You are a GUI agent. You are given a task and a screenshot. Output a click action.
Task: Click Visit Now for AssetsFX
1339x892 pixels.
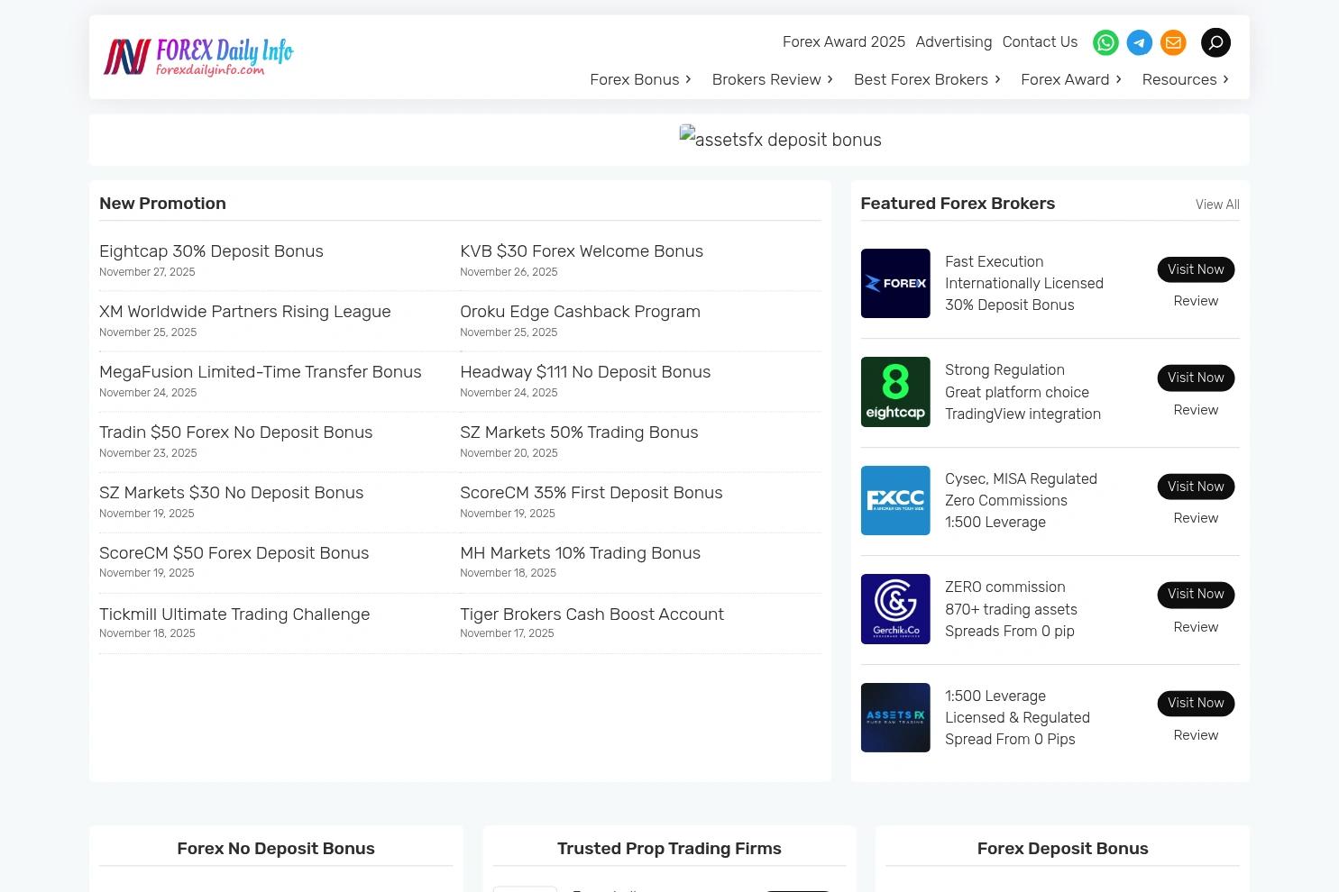pos(1196,703)
